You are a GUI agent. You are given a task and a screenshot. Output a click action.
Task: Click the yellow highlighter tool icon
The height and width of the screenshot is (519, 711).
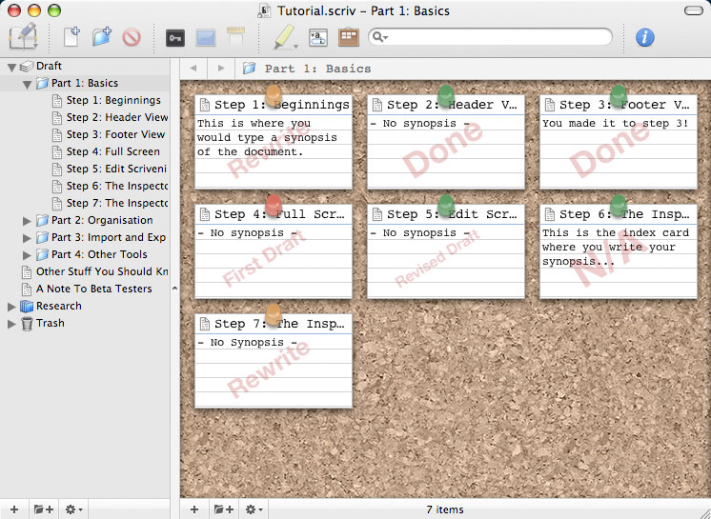coord(283,37)
